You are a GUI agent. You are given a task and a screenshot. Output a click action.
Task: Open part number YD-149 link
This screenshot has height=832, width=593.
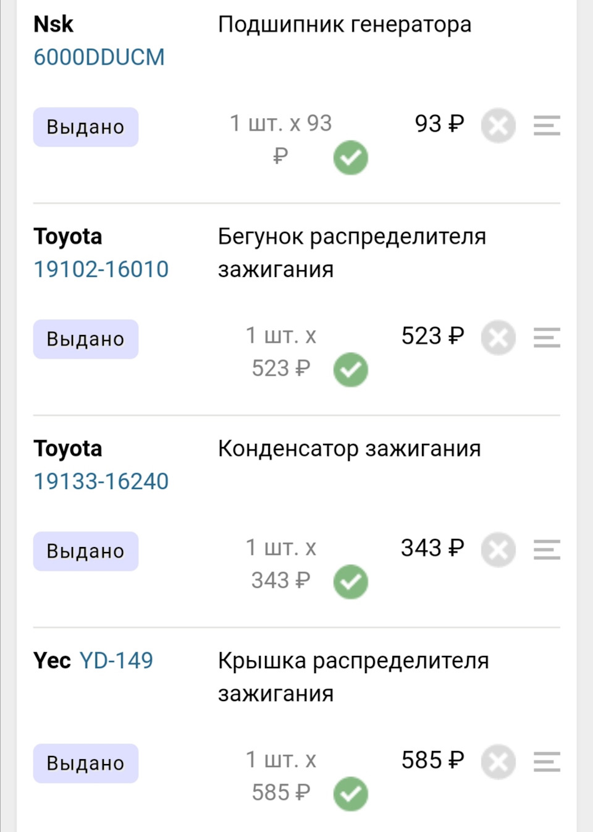[x=116, y=660]
